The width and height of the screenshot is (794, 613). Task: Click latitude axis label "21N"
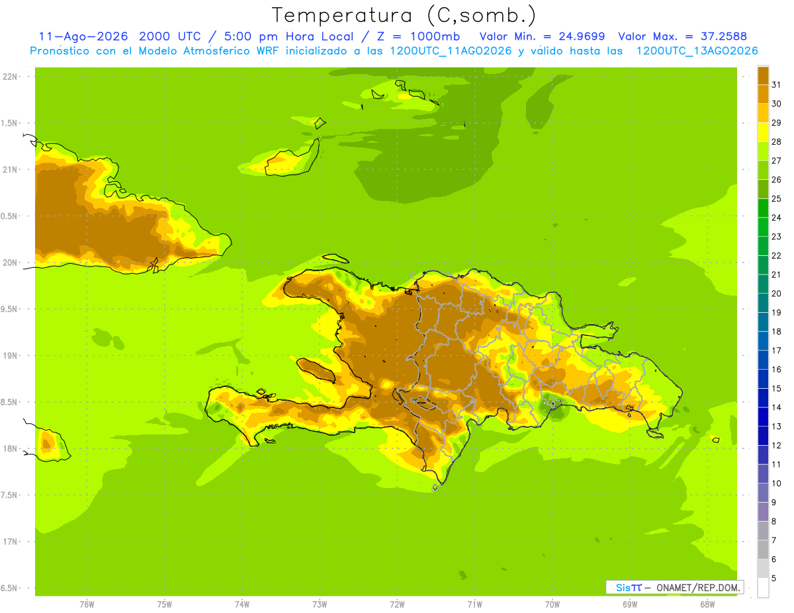coord(11,169)
